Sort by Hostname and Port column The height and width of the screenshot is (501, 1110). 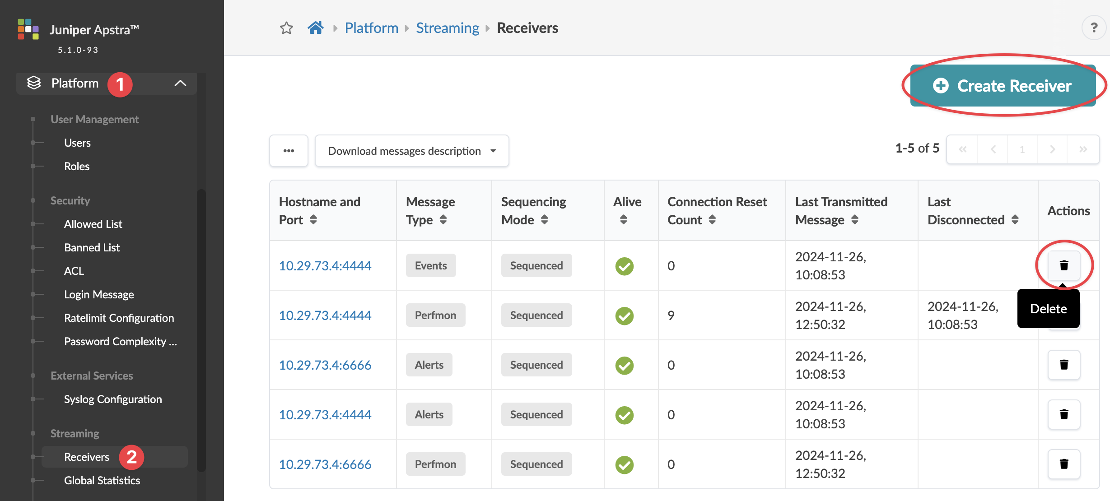tap(313, 220)
